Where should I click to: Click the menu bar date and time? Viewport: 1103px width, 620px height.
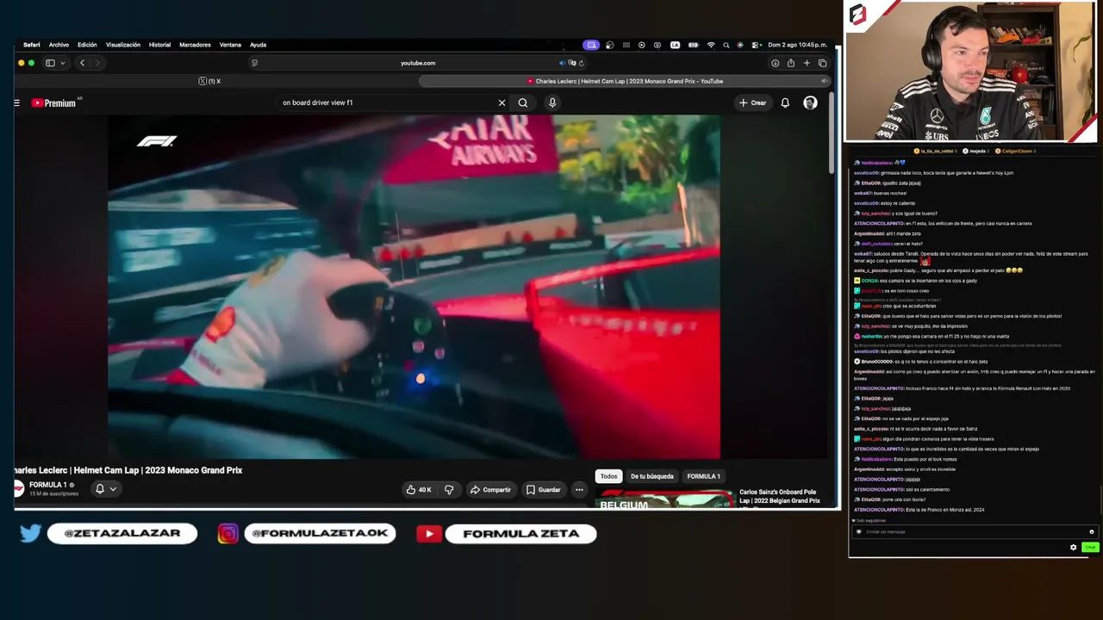(797, 45)
